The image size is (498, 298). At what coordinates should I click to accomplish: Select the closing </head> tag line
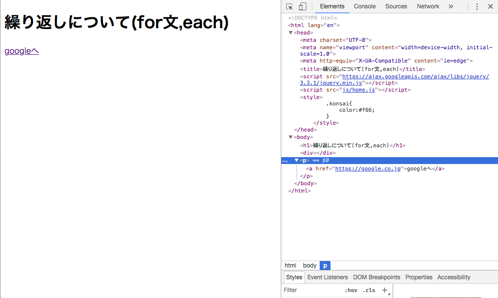[x=305, y=130]
